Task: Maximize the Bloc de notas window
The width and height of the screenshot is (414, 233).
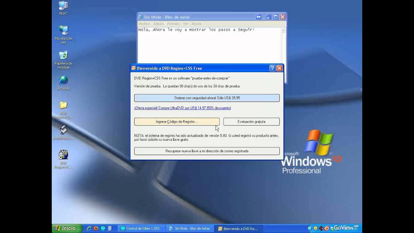Action: tap(276, 17)
